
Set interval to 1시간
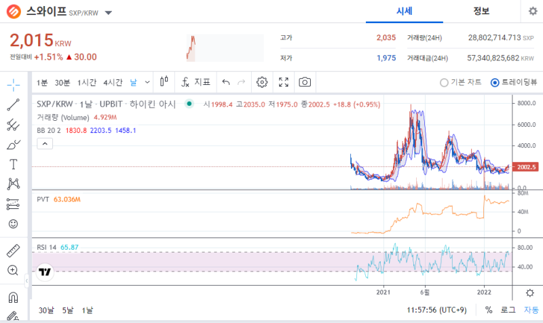click(x=87, y=82)
